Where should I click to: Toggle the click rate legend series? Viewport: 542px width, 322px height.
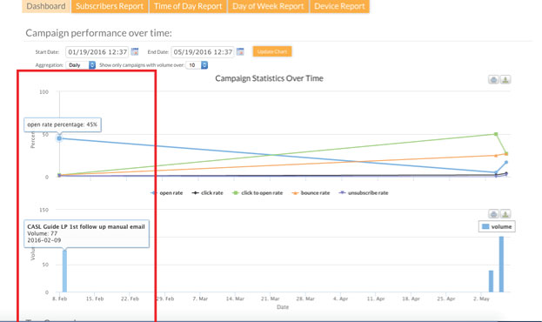coord(208,193)
